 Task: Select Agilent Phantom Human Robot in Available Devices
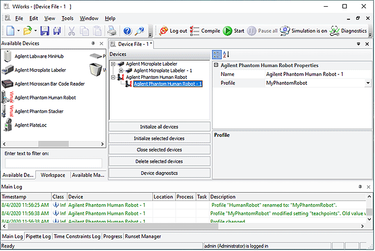tap(45, 98)
